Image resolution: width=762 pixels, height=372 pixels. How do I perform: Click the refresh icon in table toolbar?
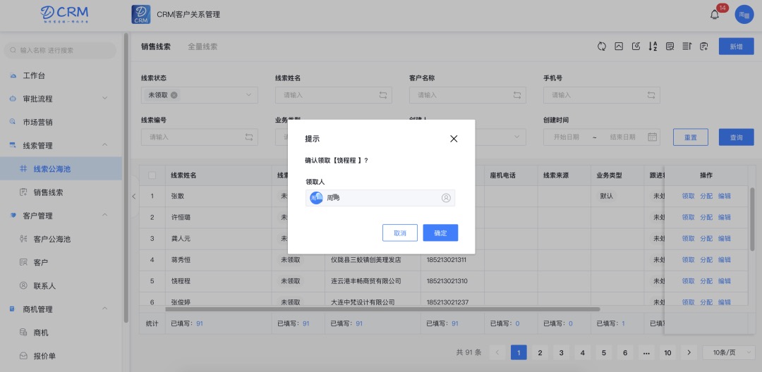point(601,46)
